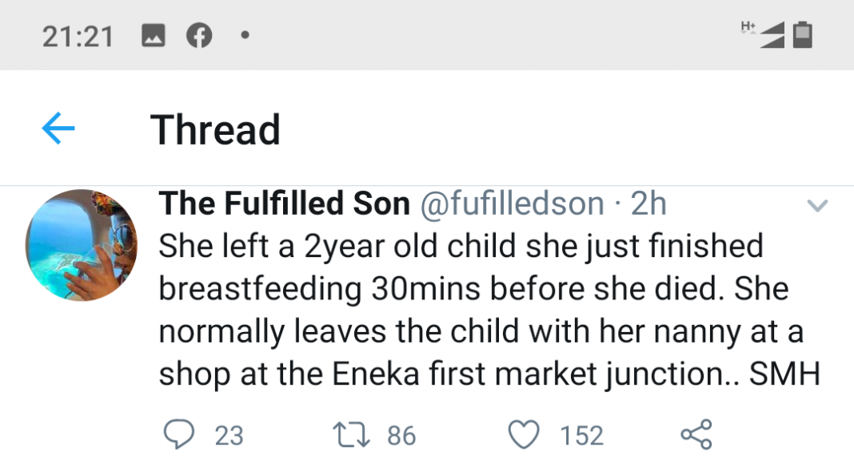Tap the retweet count 86
The image size is (854, 463).
401,435
